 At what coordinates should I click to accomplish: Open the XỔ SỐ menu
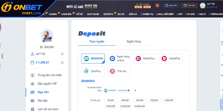coord(79,14)
